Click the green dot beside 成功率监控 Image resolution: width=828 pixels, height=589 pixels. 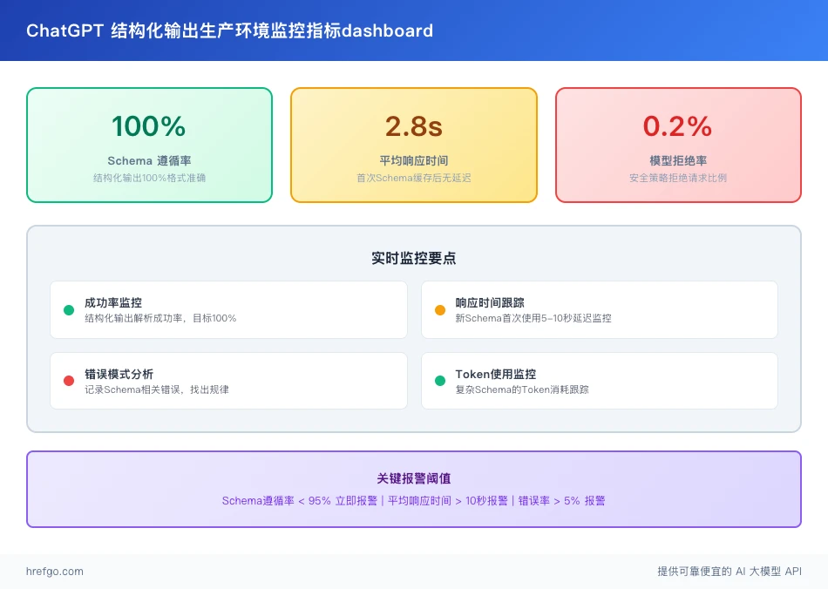click(69, 310)
